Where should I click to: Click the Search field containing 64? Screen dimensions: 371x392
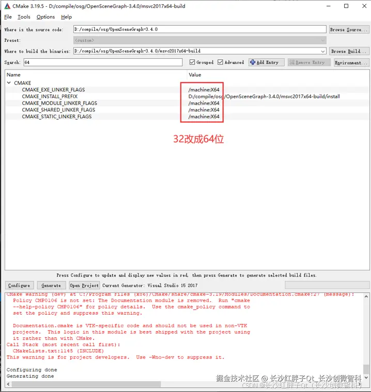coord(103,62)
